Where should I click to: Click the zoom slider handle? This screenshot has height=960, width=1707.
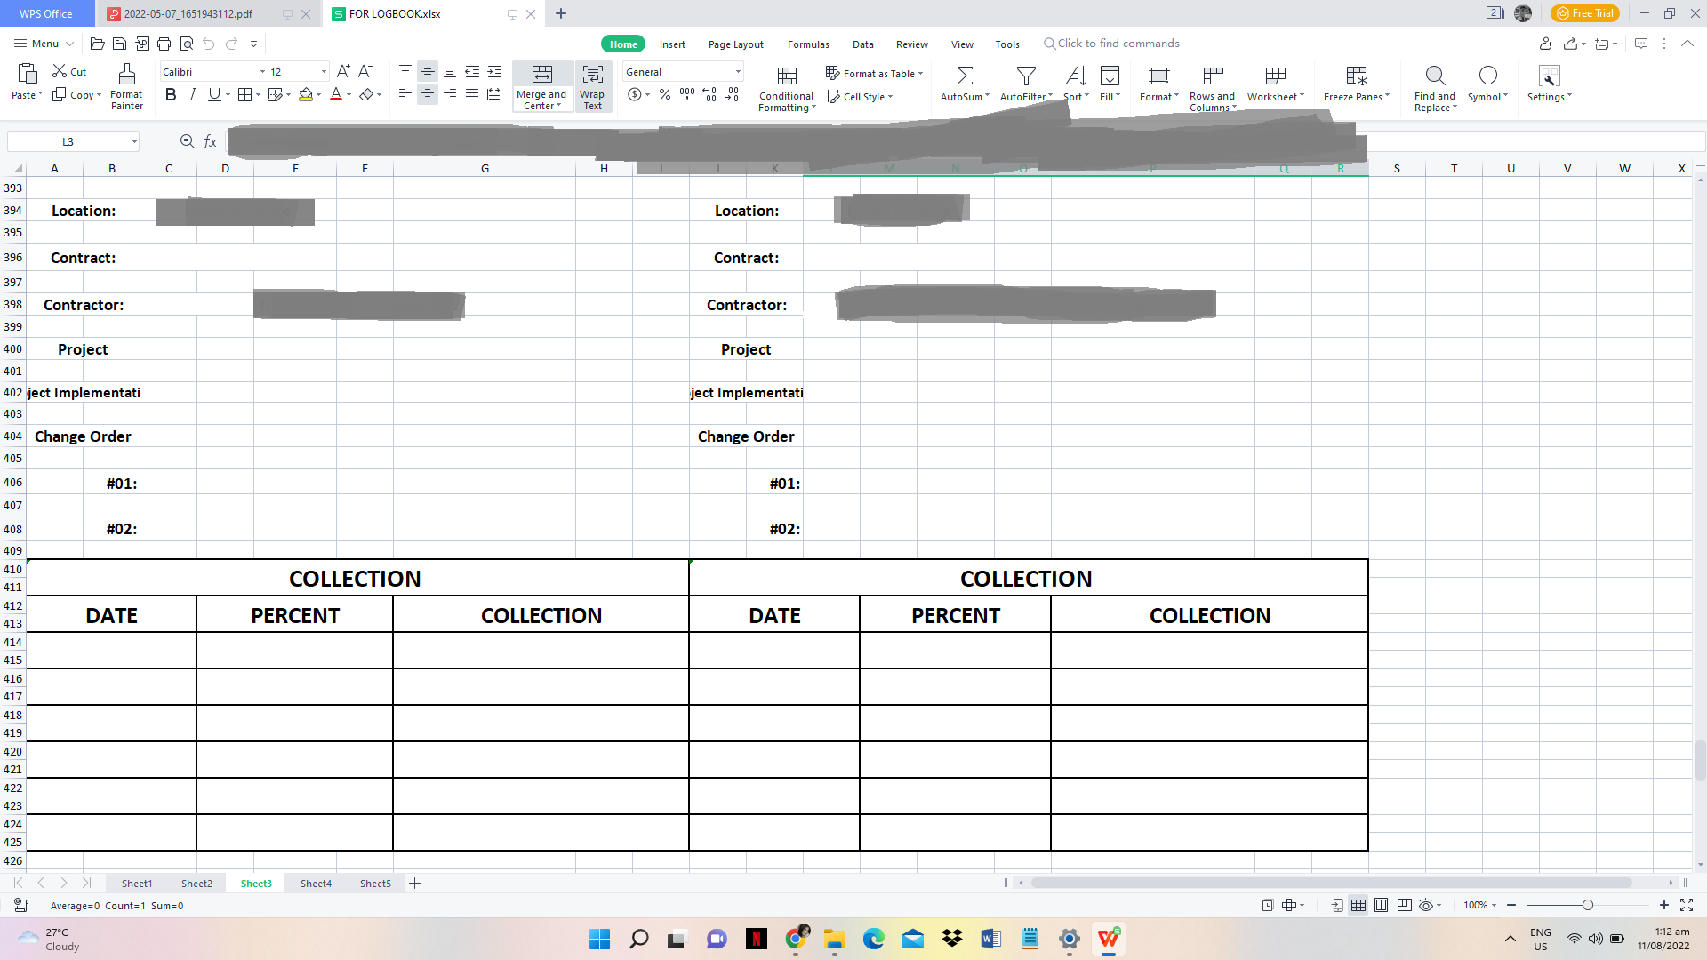click(1587, 906)
